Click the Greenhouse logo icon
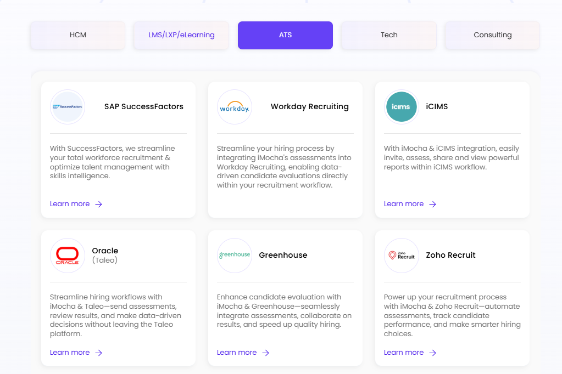The image size is (562, 374). (235, 256)
